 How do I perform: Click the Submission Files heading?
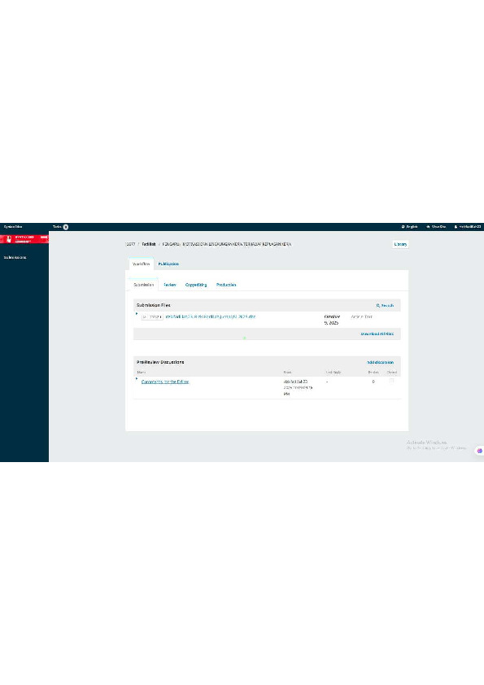click(153, 305)
